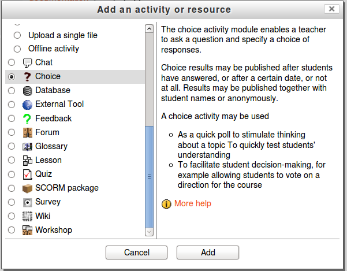The image size is (347, 271).
Task: Click the Glossary book icon
Action: (x=28, y=146)
